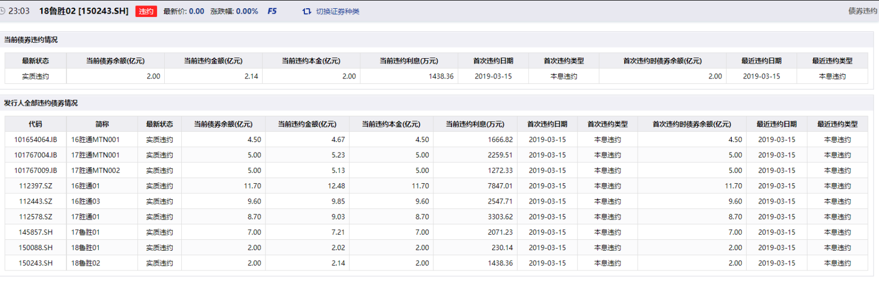This screenshot has width=879, height=299.
Task: Click interest value 2547.71
Action: (x=500, y=201)
